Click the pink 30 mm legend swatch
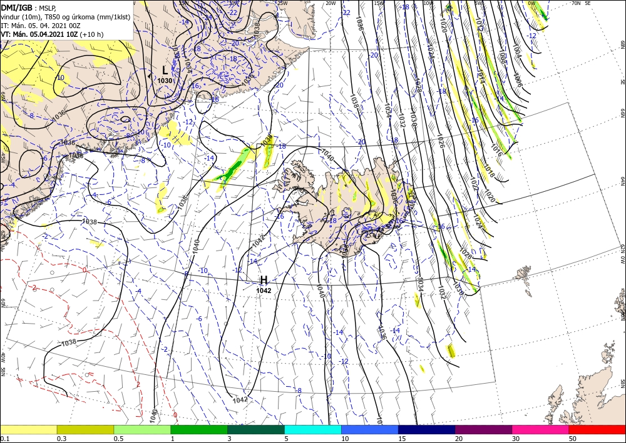Image resolution: width=626 pixels, height=443 pixels. (x=541, y=429)
